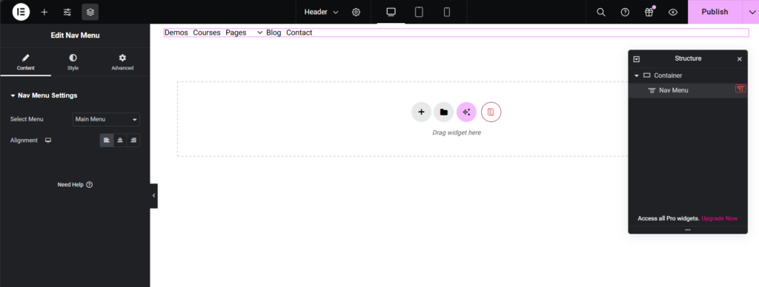
Task: Set alignment to right
Action: click(x=133, y=140)
